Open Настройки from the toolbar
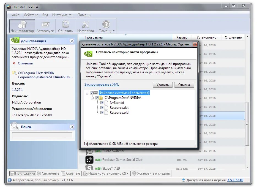The width and height of the screenshot is (257, 190). click(85, 26)
